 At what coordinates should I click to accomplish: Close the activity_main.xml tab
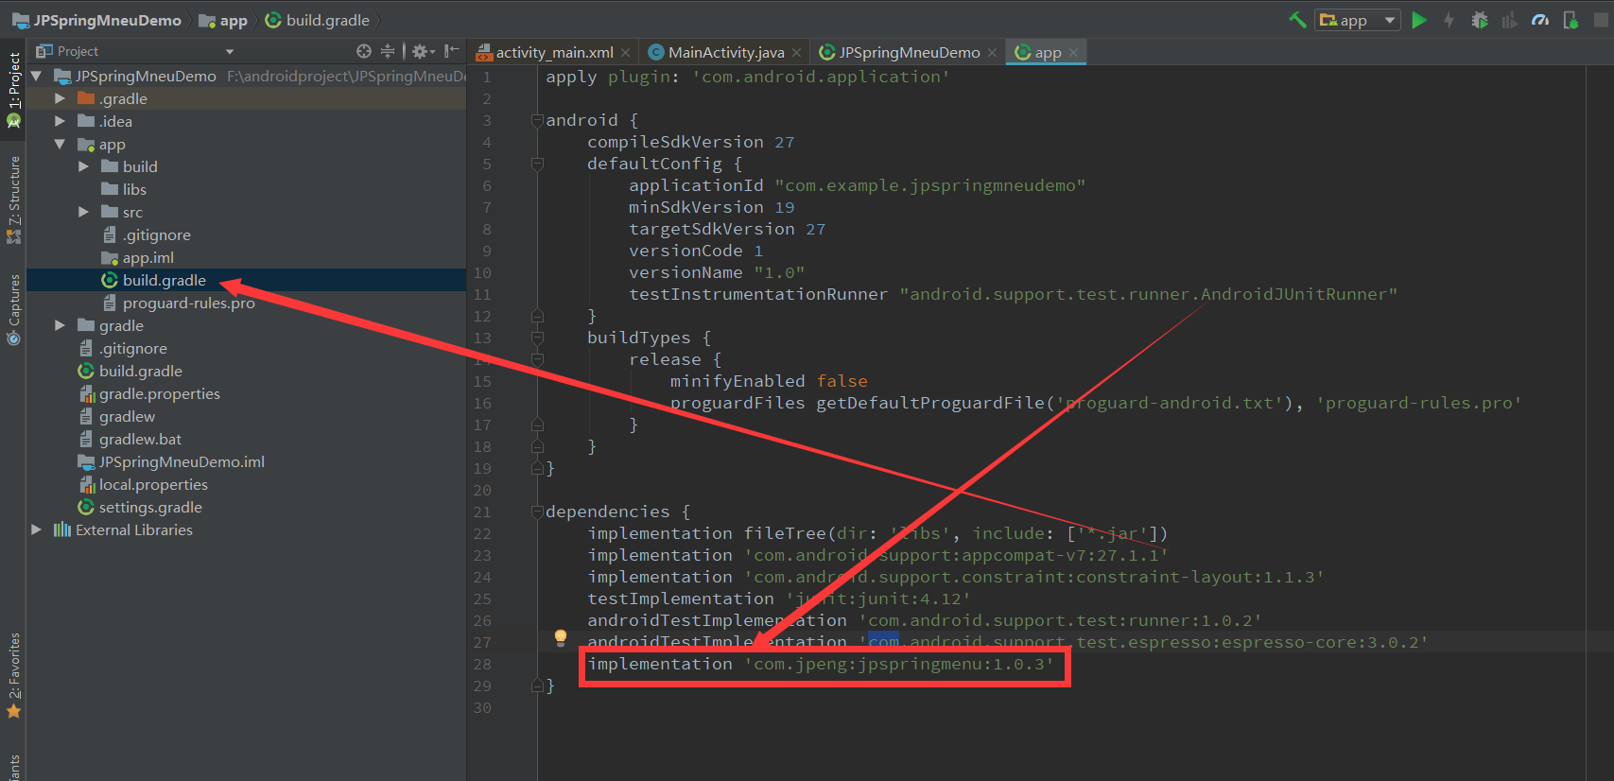pyautogui.click(x=626, y=53)
